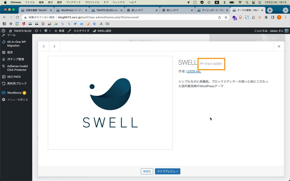290x181 pixels.
Task: Open the Twitter bookmark icon
Action: coord(75,24)
